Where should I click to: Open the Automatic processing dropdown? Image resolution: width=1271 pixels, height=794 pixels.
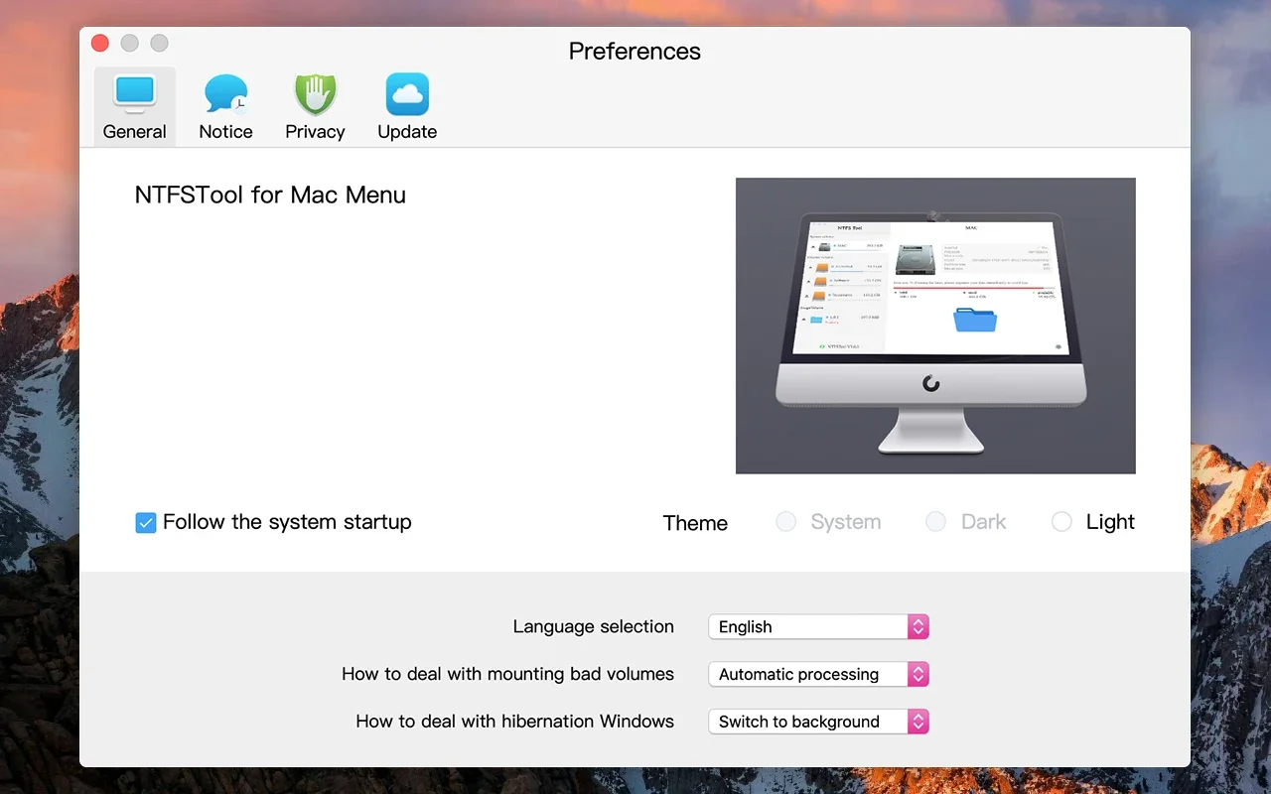(818, 674)
